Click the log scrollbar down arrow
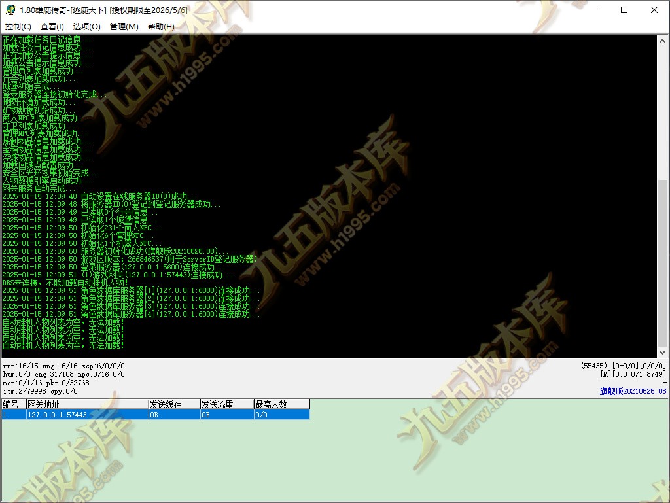This screenshot has width=670, height=503. pos(662,353)
